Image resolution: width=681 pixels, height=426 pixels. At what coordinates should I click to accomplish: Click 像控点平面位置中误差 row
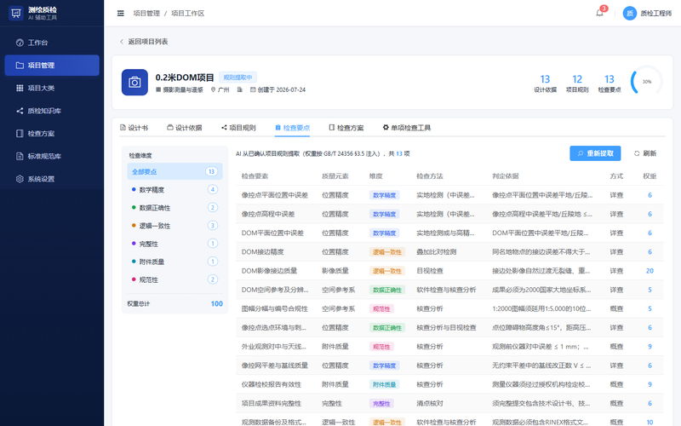449,195
